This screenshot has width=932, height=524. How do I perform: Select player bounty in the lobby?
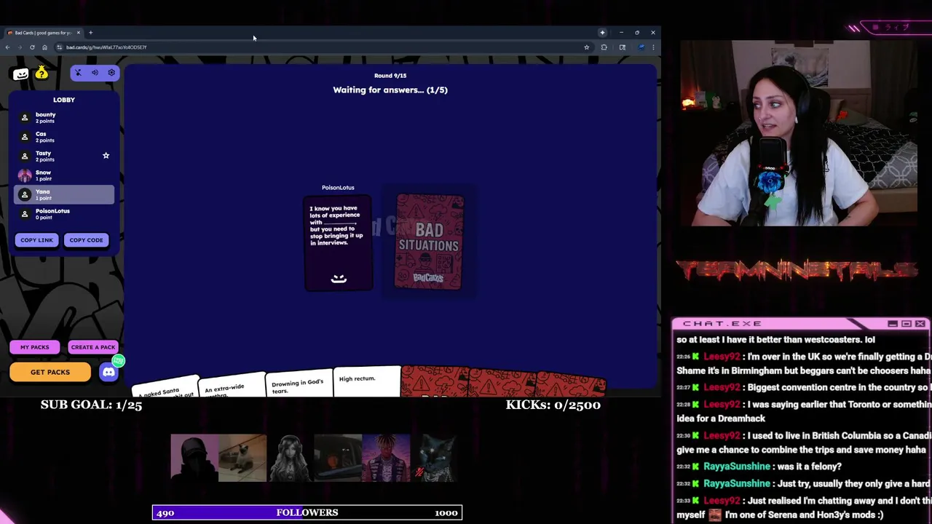click(x=64, y=117)
